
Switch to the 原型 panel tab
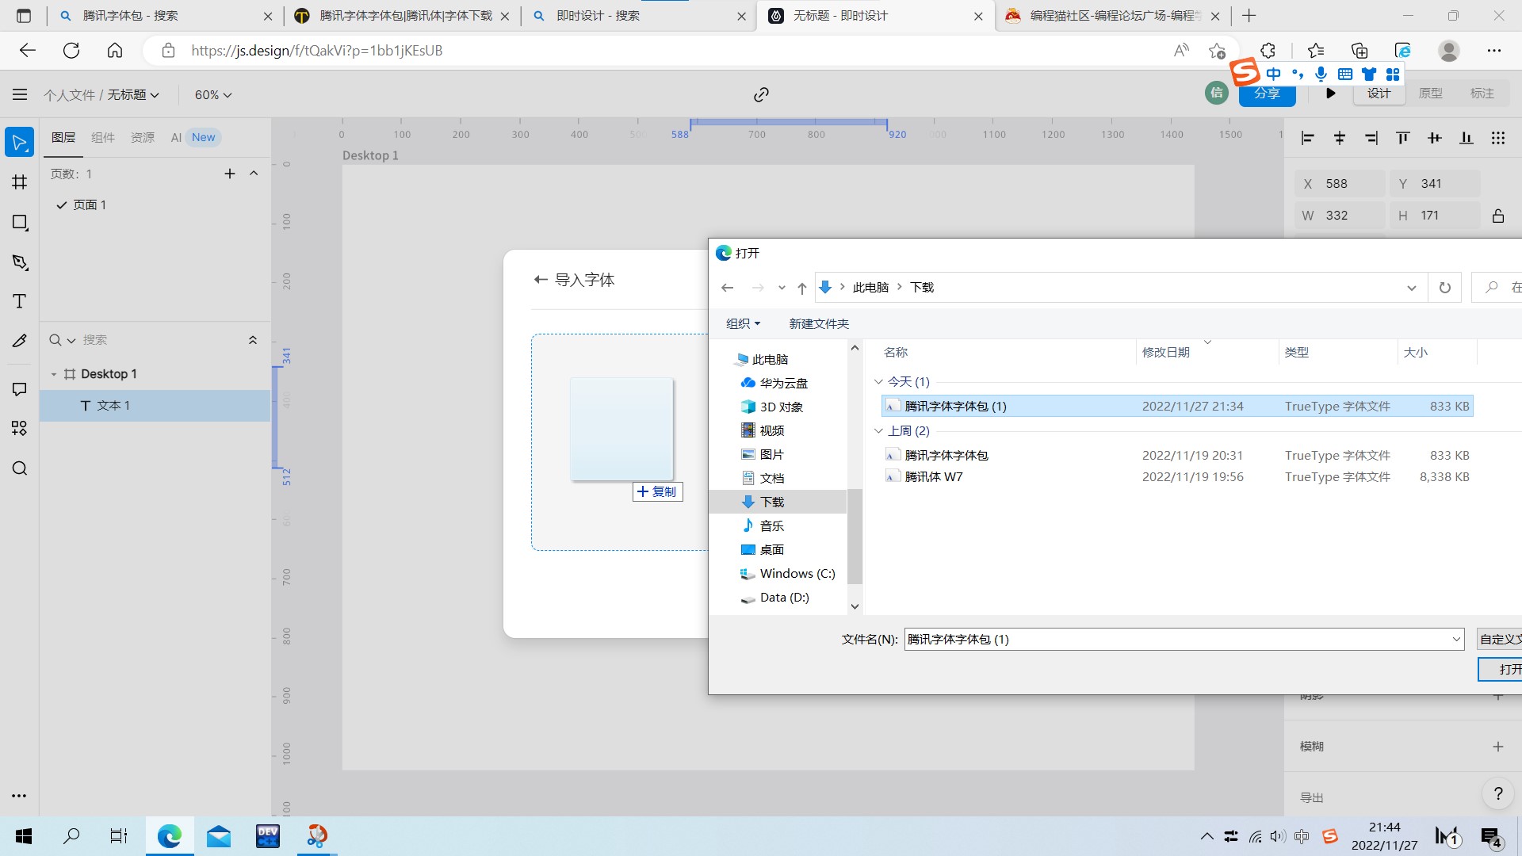pyautogui.click(x=1430, y=94)
